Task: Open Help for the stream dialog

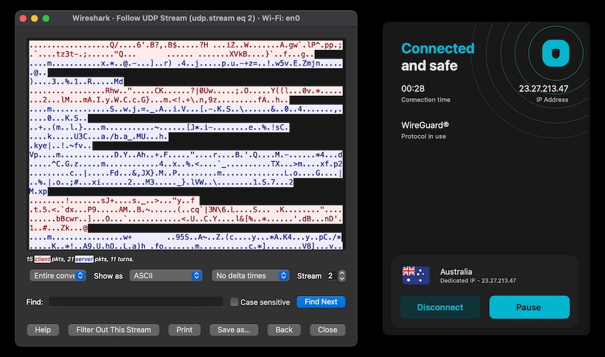Action: click(43, 330)
